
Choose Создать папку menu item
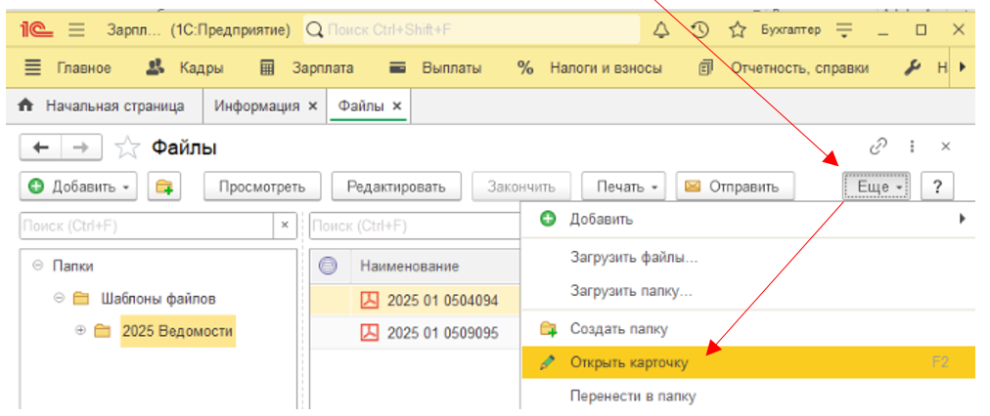(x=748, y=329)
